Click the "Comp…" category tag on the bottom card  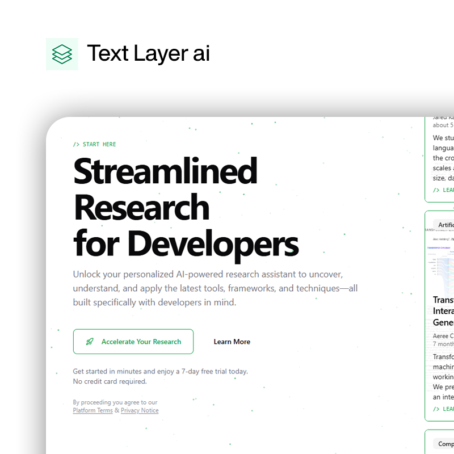pos(444,444)
